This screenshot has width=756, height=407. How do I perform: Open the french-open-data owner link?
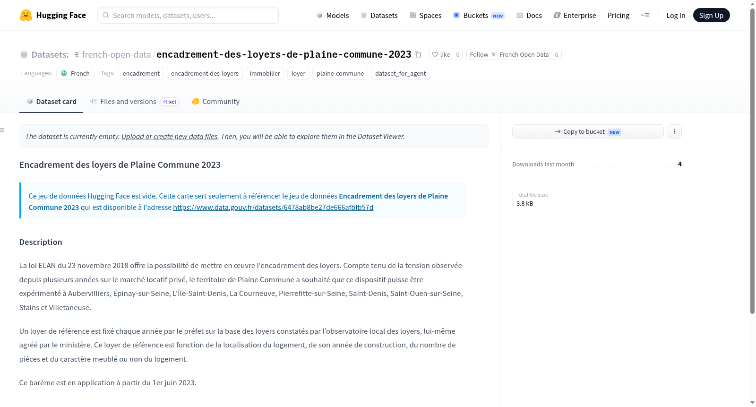pyautogui.click(x=116, y=55)
